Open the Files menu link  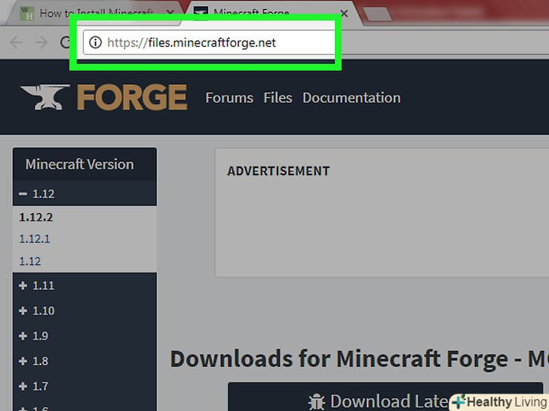coord(278,98)
